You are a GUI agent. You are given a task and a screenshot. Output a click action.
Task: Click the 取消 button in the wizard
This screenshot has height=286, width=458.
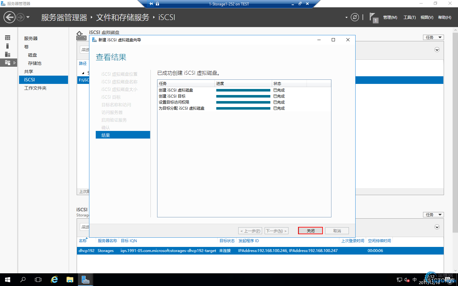click(337, 231)
